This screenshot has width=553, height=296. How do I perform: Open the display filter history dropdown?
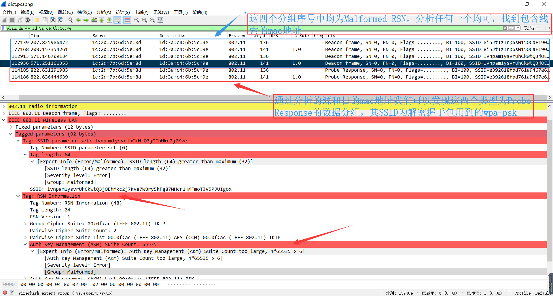click(518, 28)
